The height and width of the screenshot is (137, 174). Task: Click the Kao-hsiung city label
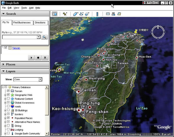pos(64,109)
